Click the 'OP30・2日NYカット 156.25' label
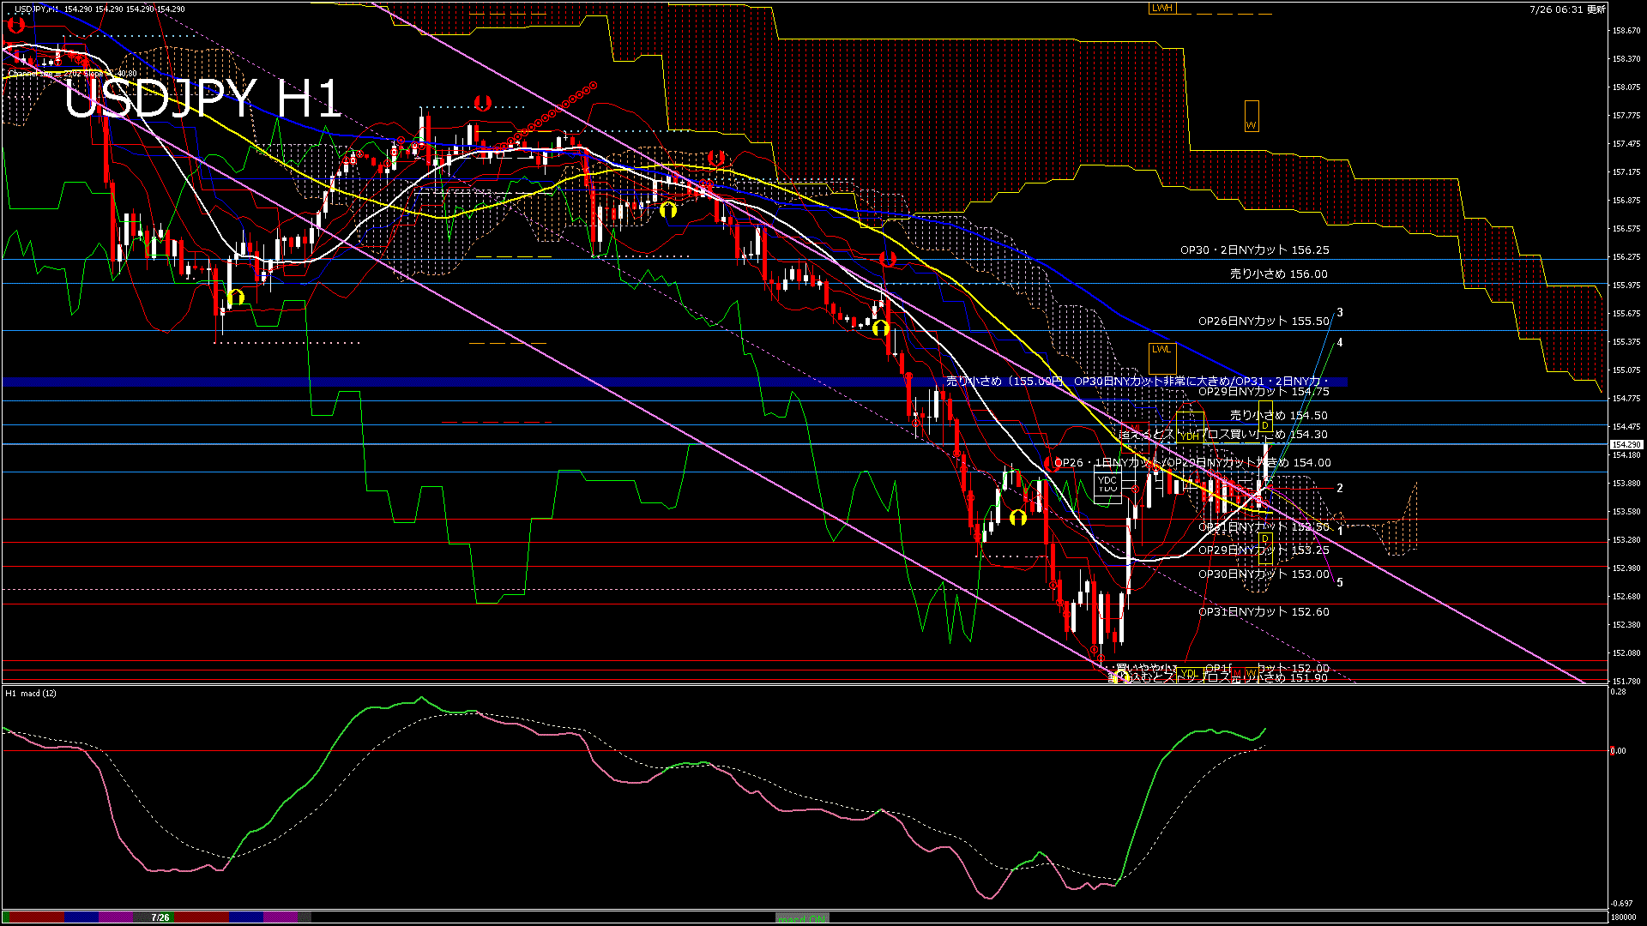This screenshot has width=1647, height=926. click(x=1254, y=250)
